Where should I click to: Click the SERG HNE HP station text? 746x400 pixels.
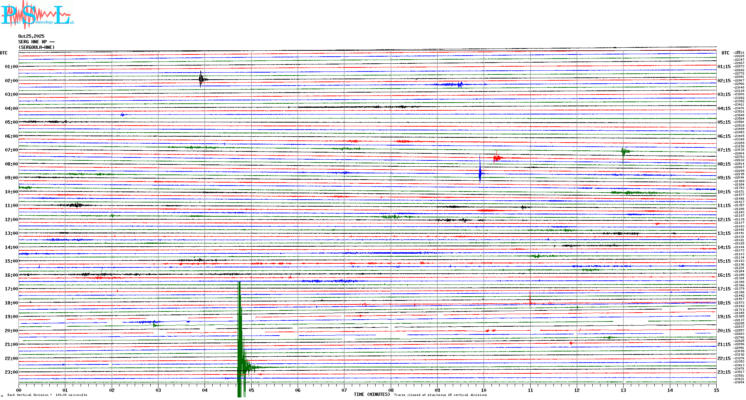[36, 42]
